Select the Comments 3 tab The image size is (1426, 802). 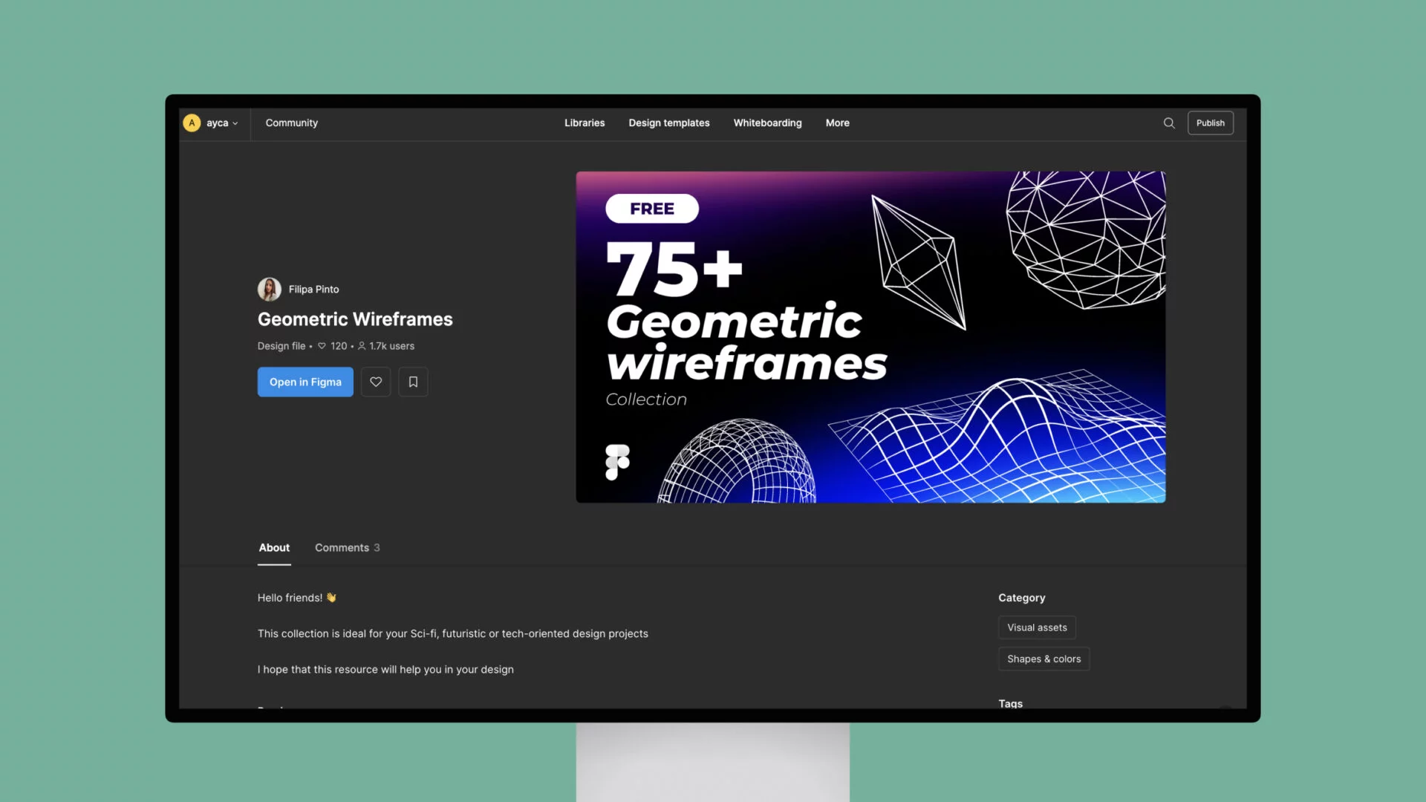pos(347,547)
